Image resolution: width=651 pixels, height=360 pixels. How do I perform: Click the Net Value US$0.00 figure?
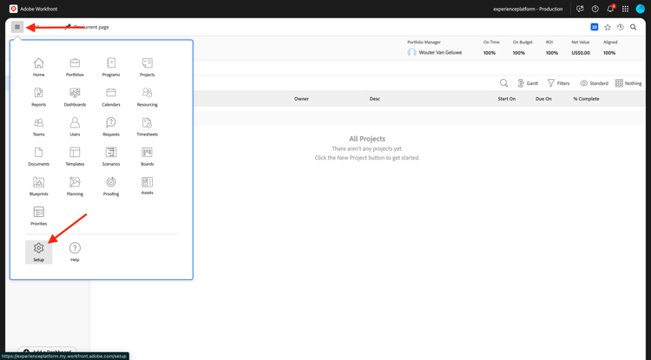(x=581, y=53)
